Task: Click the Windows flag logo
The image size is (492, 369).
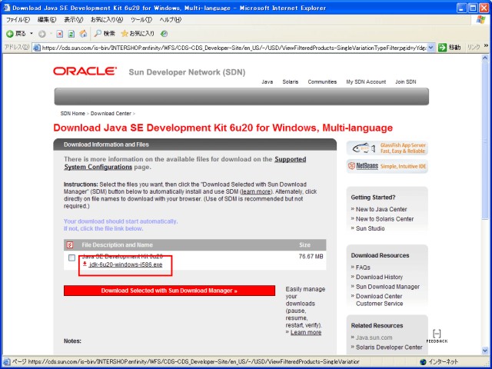Action: click(480, 19)
